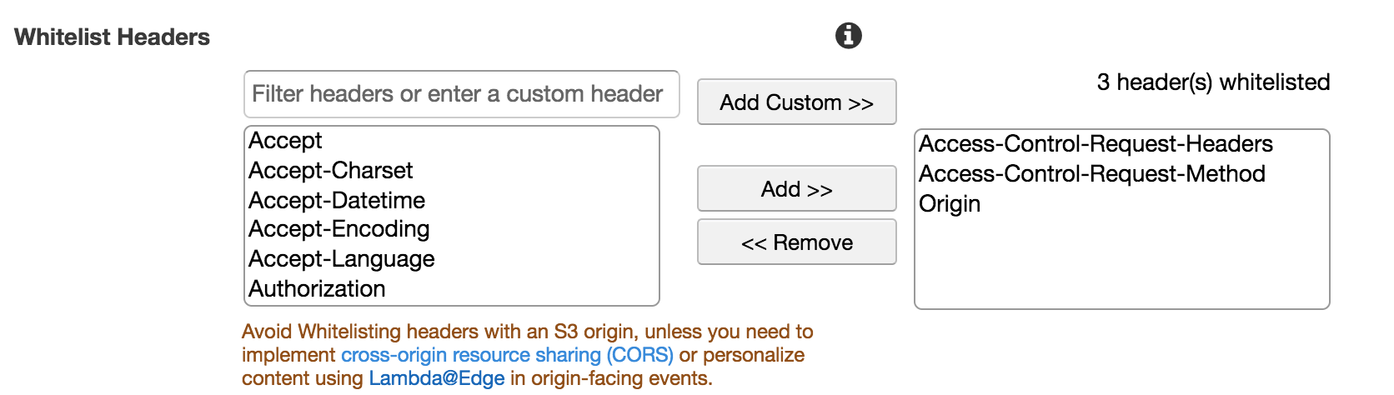The width and height of the screenshot is (1394, 395).
Task: Choose Accept-Datetime from the available headers
Action: (x=452, y=200)
